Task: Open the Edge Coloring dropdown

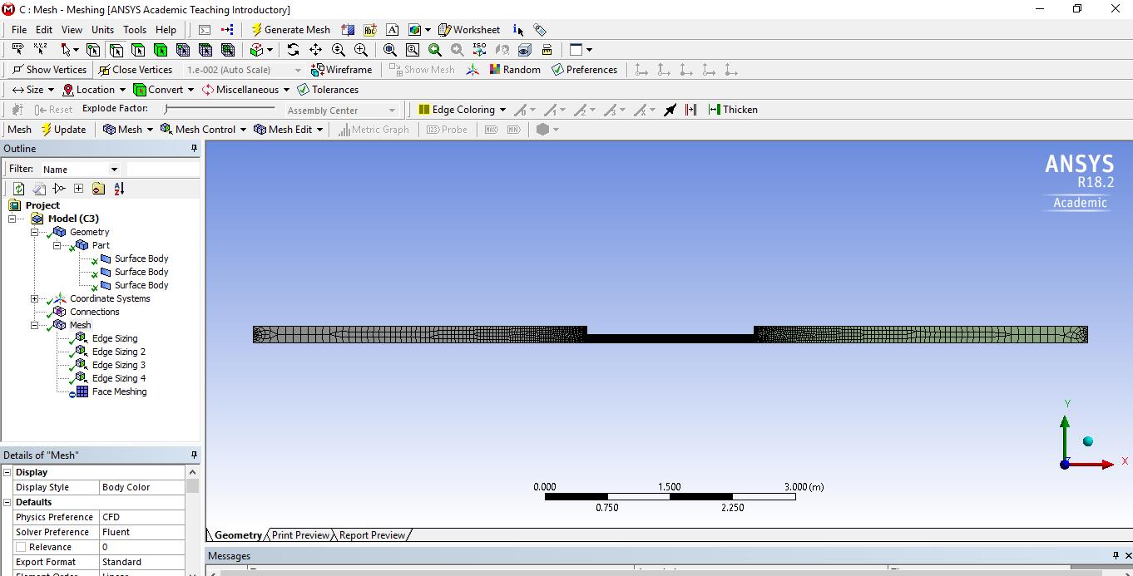Action: (461, 110)
